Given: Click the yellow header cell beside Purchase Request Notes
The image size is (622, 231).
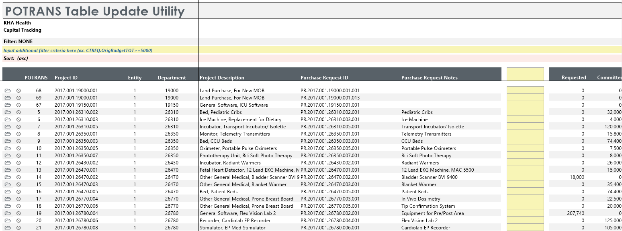Looking at the screenshot, I should coord(525,74).
